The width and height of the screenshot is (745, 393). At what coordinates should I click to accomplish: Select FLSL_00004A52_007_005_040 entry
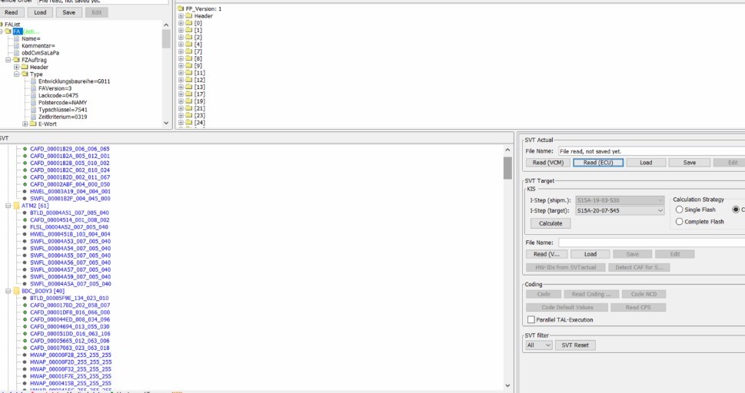[69, 227]
